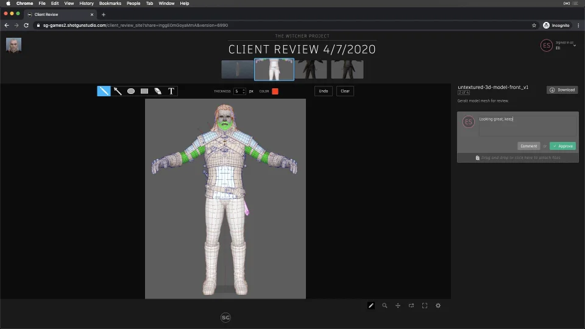585x329 pixels.
Task: Open the fourth dark character thumbnail
Action: click(347, 69)
